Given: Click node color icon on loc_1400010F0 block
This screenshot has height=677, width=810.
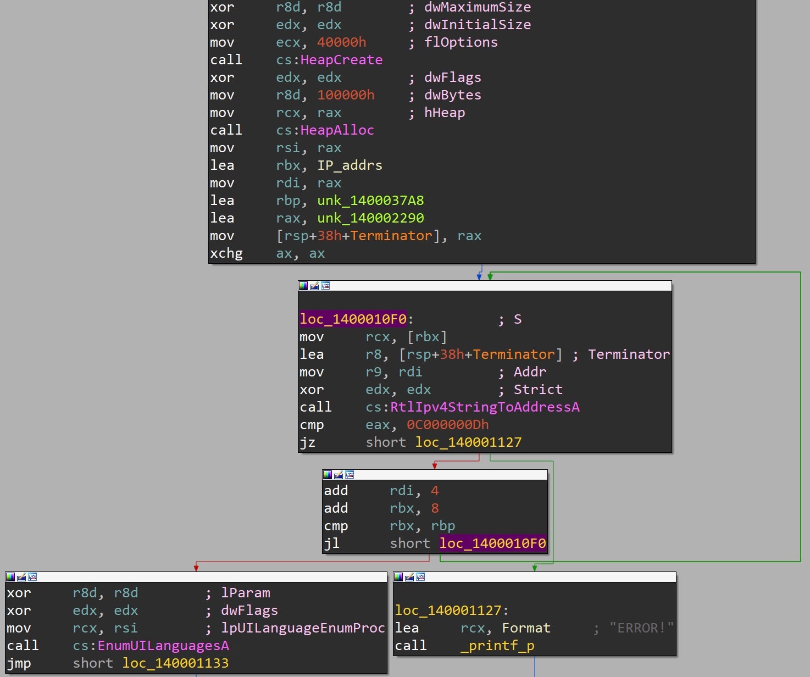Looking at the screenshot, I should pyautogui.click(x=303, y=286).
